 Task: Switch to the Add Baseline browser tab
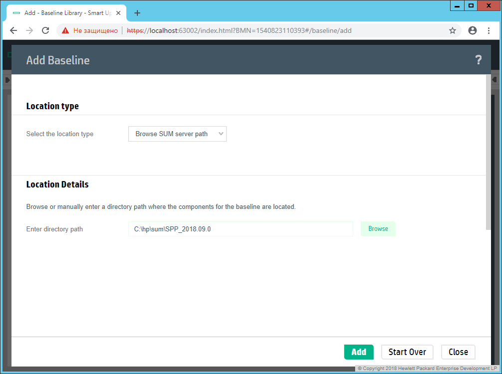tap(65, 13)
